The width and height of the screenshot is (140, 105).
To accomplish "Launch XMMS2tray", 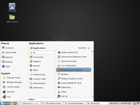I will click(74, 87).
